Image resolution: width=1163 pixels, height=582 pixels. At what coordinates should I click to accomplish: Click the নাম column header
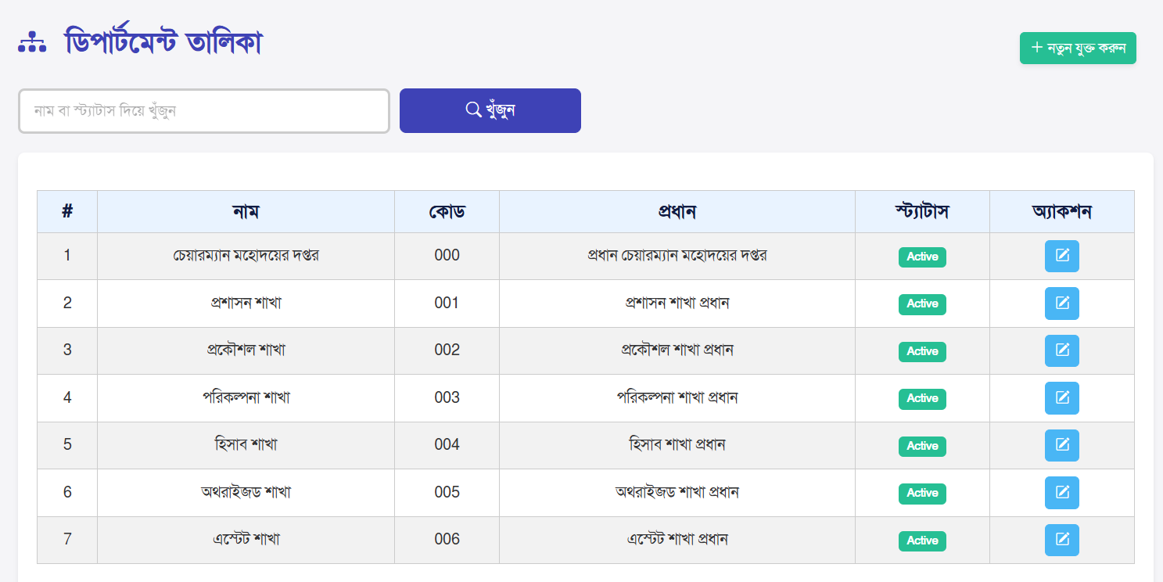pos(246,211)
